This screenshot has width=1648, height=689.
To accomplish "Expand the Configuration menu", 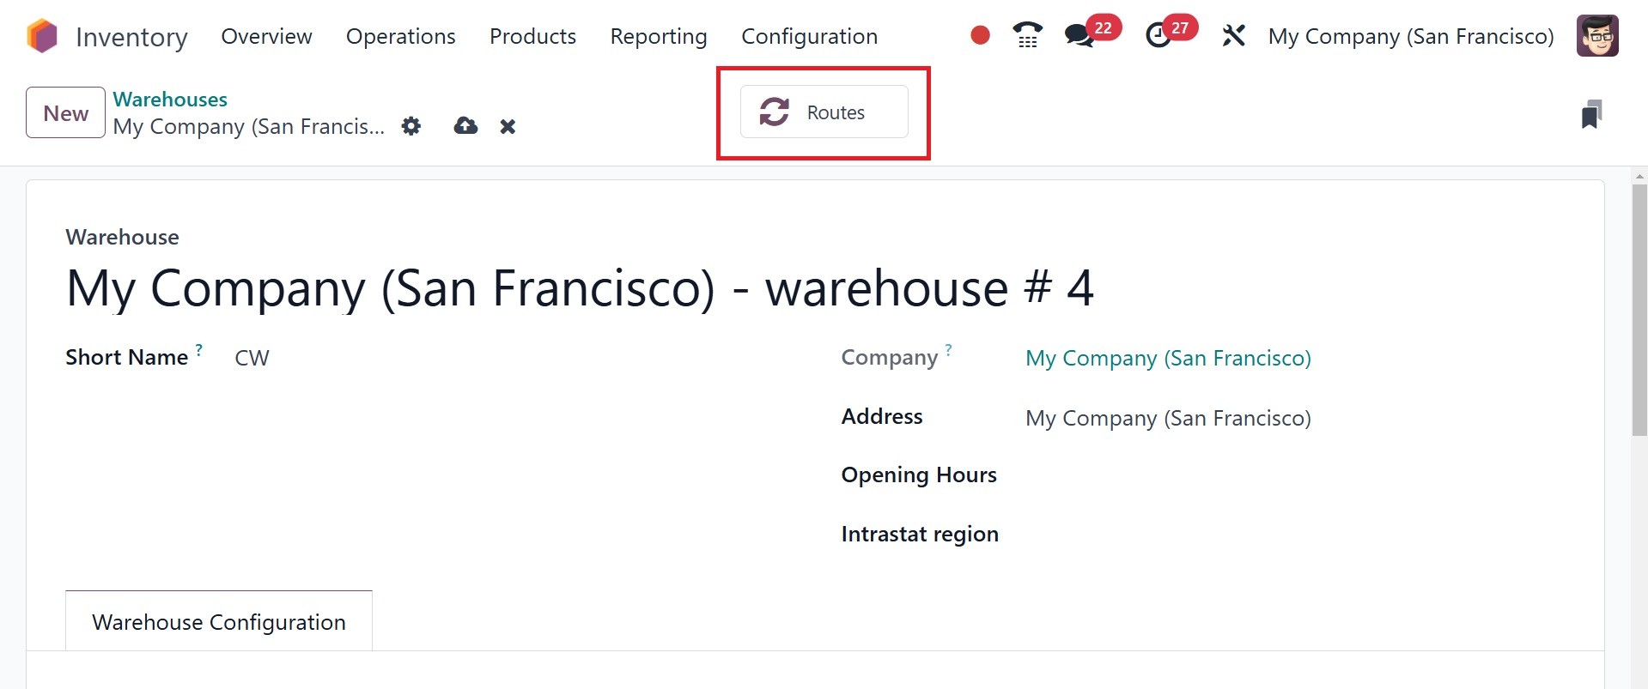I will coord(809,36).
